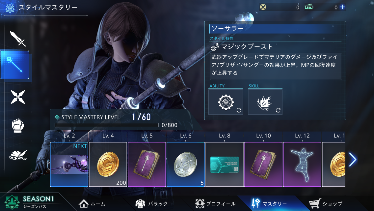
Task: View the Lv. 12 emote reward
Action: coord(302,165)
